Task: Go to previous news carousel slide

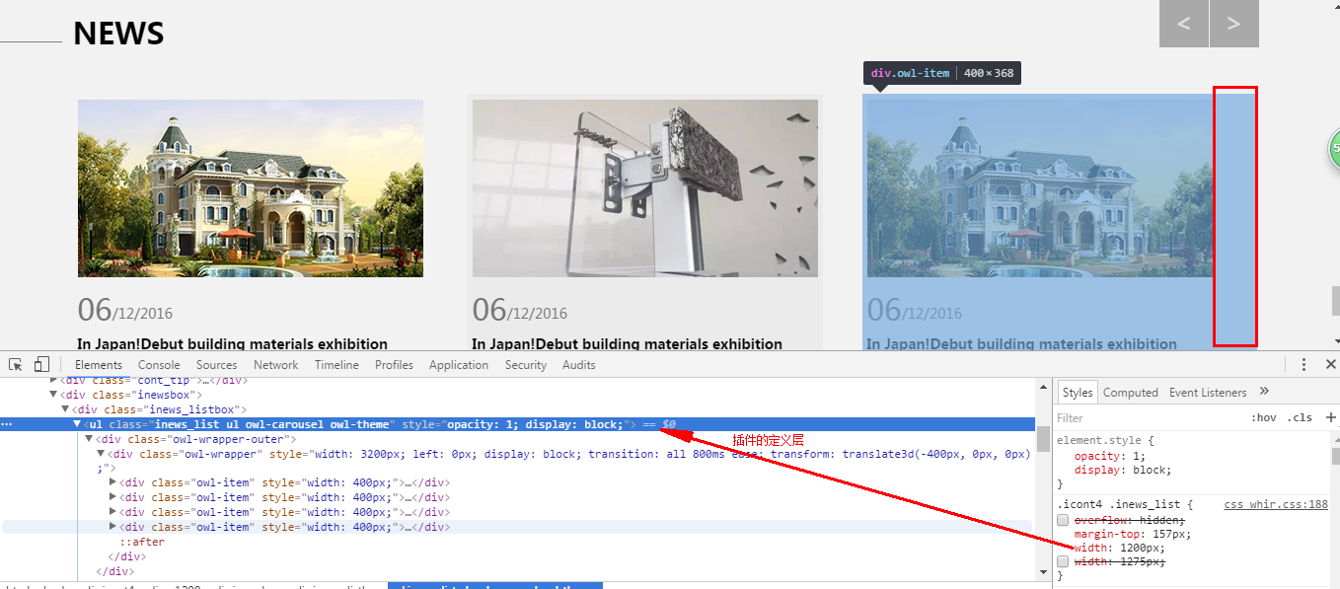Action: pyautogui.click(x=1184, y=24)
